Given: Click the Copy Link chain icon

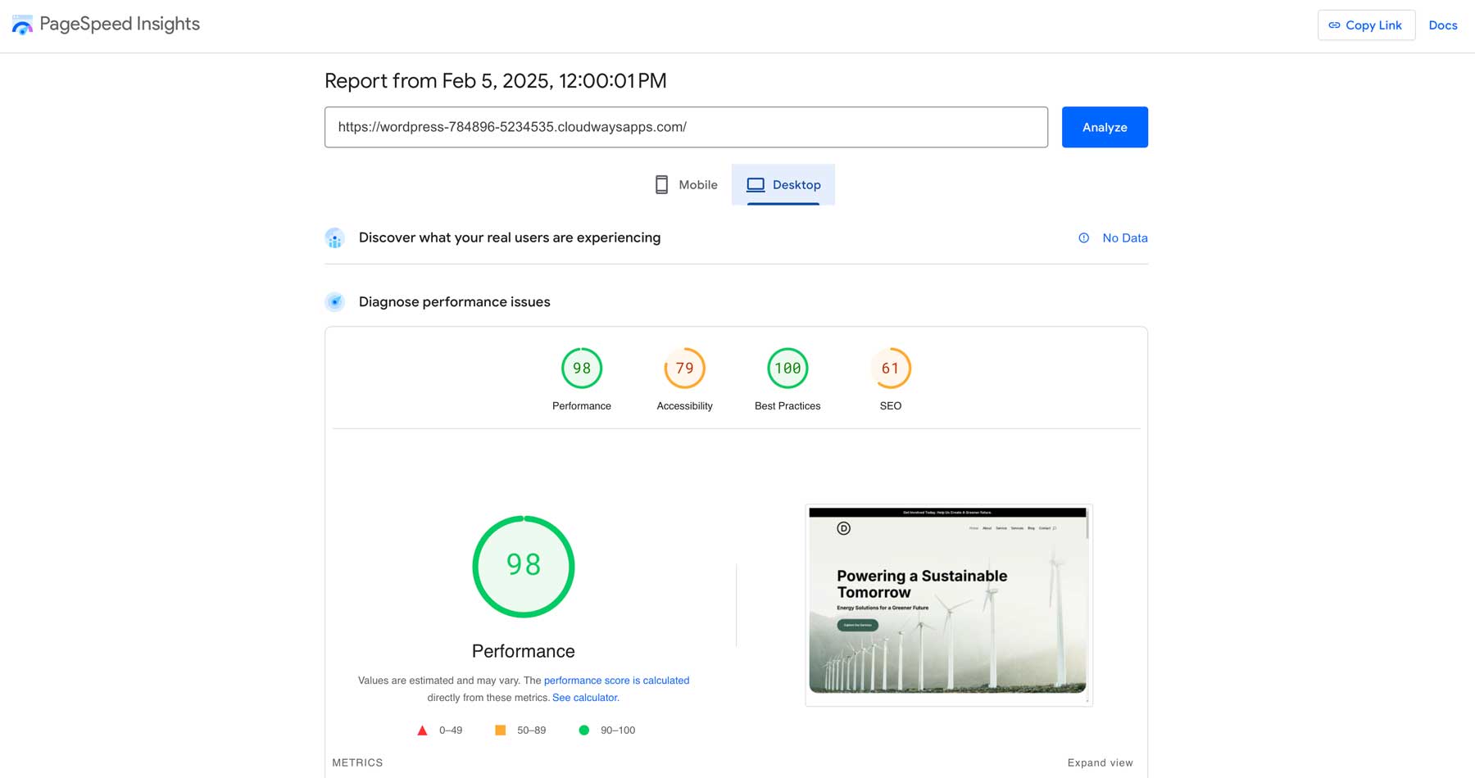Looking at the screenshot, I should (x=1334, y=25).
